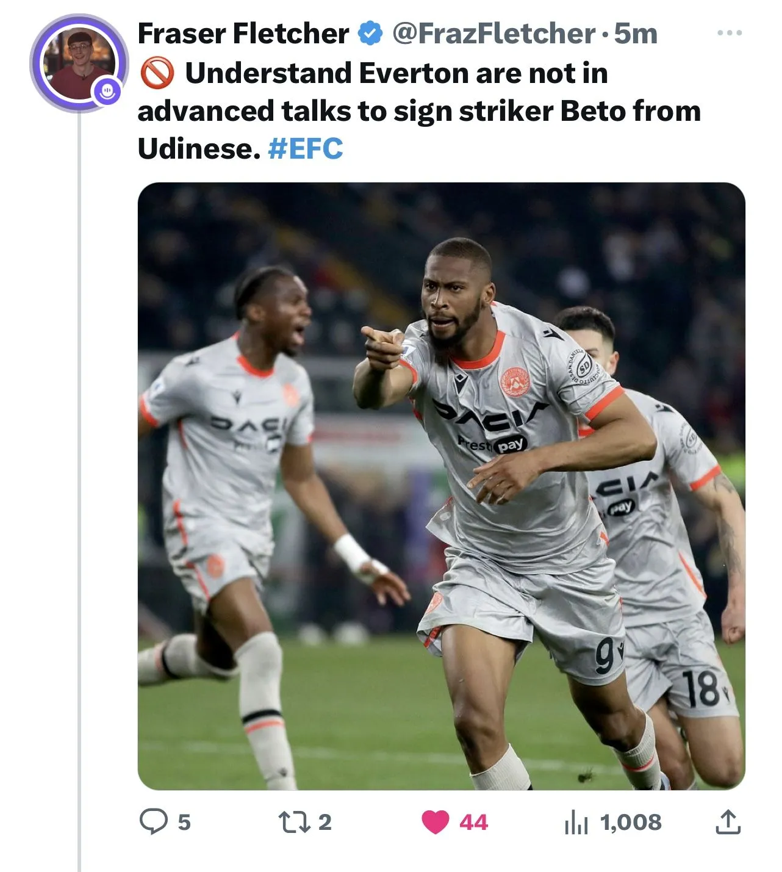The image size is (782, 872).
Task: Tap the share upload icon
Action: (727, 822)
